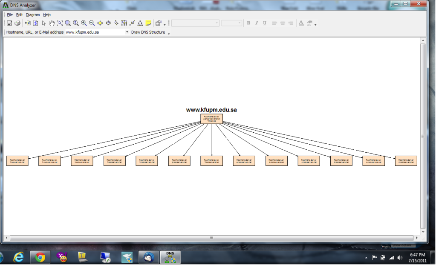Toggle Underline text formatting
This screenshot has width=436, height=265.
(265, 23)
